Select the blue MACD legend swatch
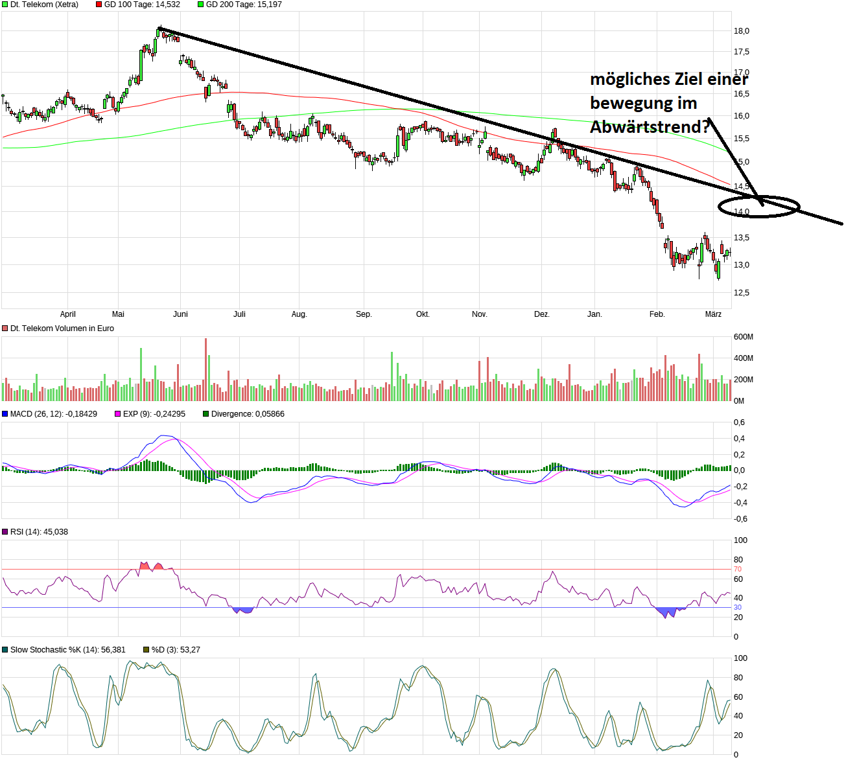868x762 pixels. tap(5, 414)
